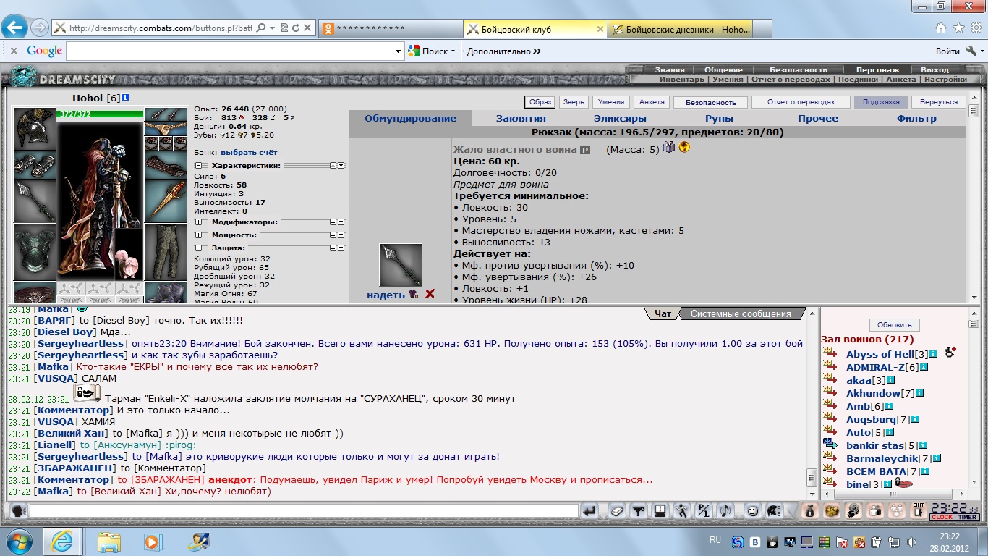Click the backpack weapon item thumbnail

(401, 265)
